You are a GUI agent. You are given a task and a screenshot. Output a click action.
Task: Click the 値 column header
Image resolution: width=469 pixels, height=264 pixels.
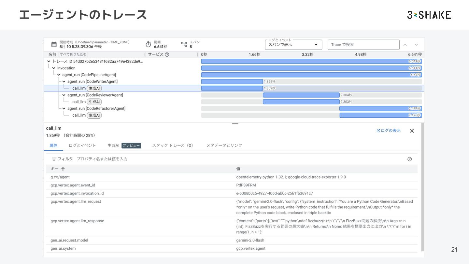tap(238, 169)
